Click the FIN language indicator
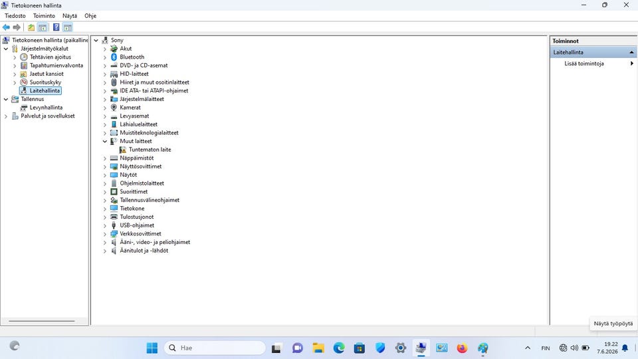The width and height of the screenshot is (638, 359). 546,348
